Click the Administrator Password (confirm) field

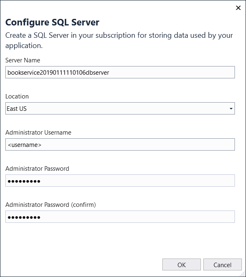[120, 217]
